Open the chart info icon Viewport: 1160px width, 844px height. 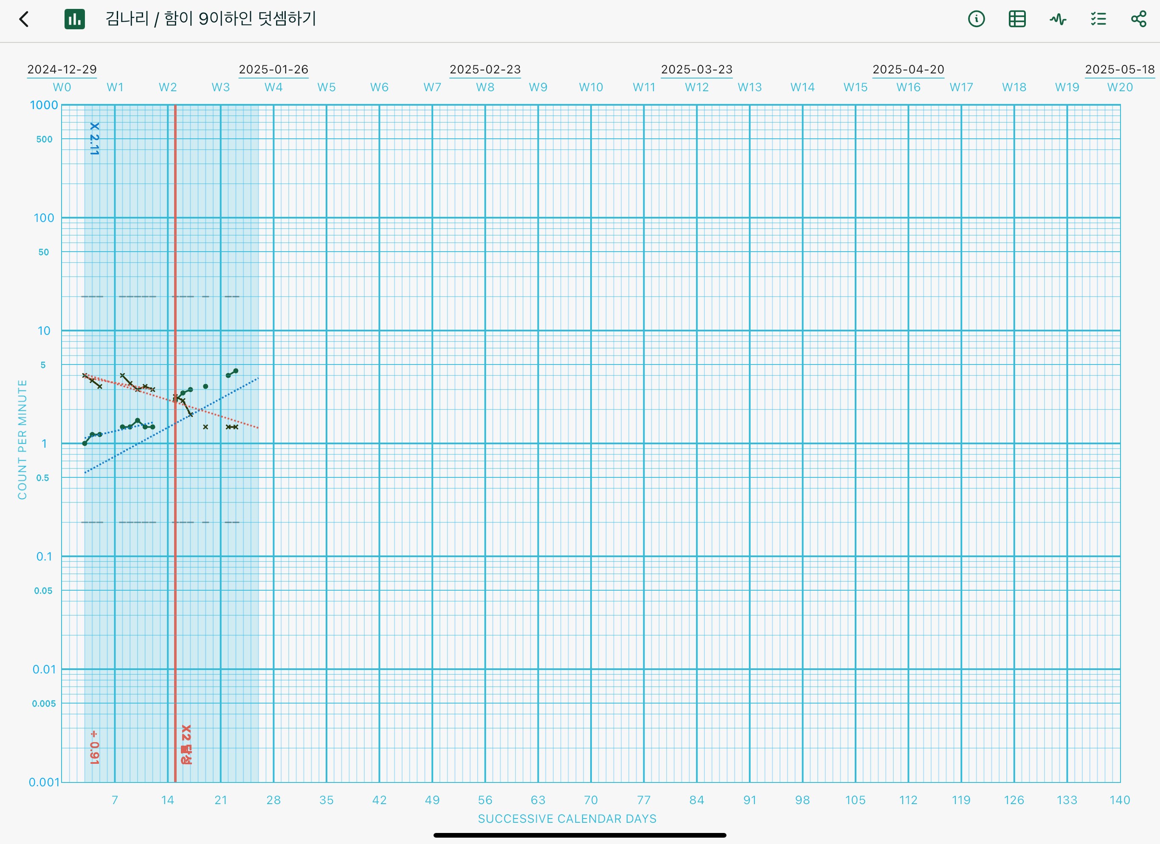click(x=976, y=20)
